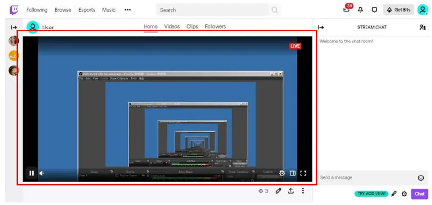Switch to the Clips tab

(x=192, y=26)
